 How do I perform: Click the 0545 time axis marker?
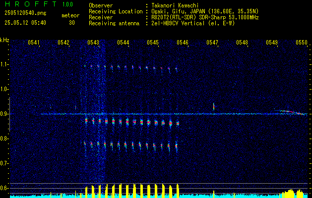(153, 42)
